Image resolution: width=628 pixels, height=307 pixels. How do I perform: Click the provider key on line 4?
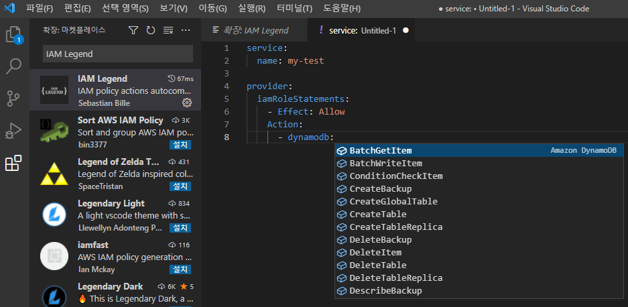(x=267, y=86)
